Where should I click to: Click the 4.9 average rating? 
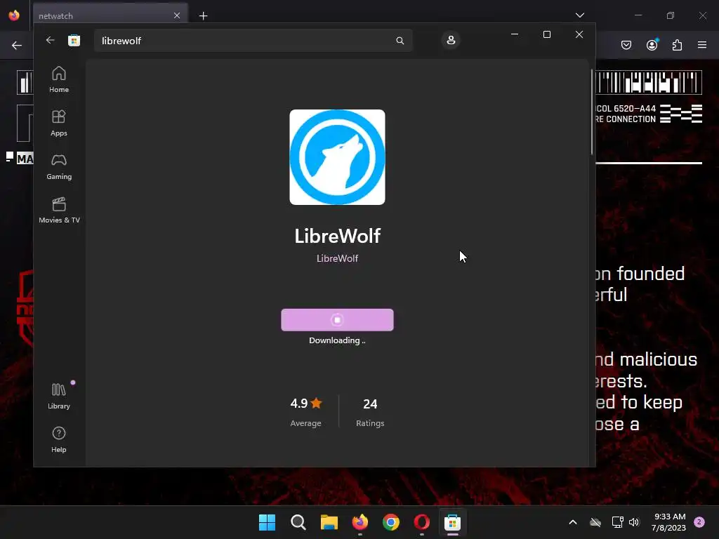306,412
